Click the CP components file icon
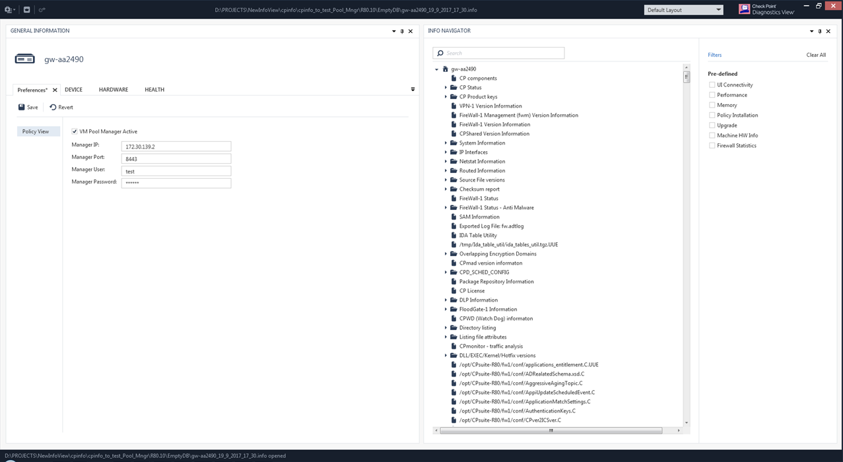843x462 pixels. coord(454,79)
